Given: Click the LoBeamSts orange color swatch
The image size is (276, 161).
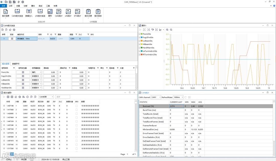Looking at the screenshot, I should [x=142, y=41].
